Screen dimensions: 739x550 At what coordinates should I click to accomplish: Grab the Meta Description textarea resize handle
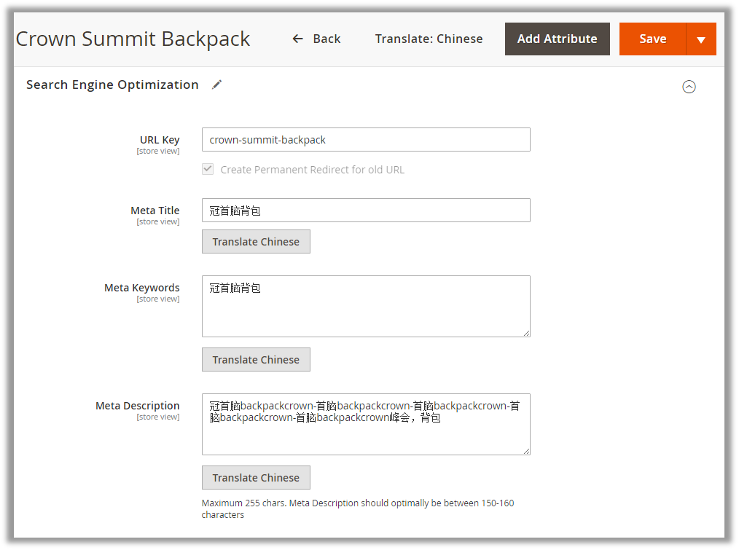525,450
